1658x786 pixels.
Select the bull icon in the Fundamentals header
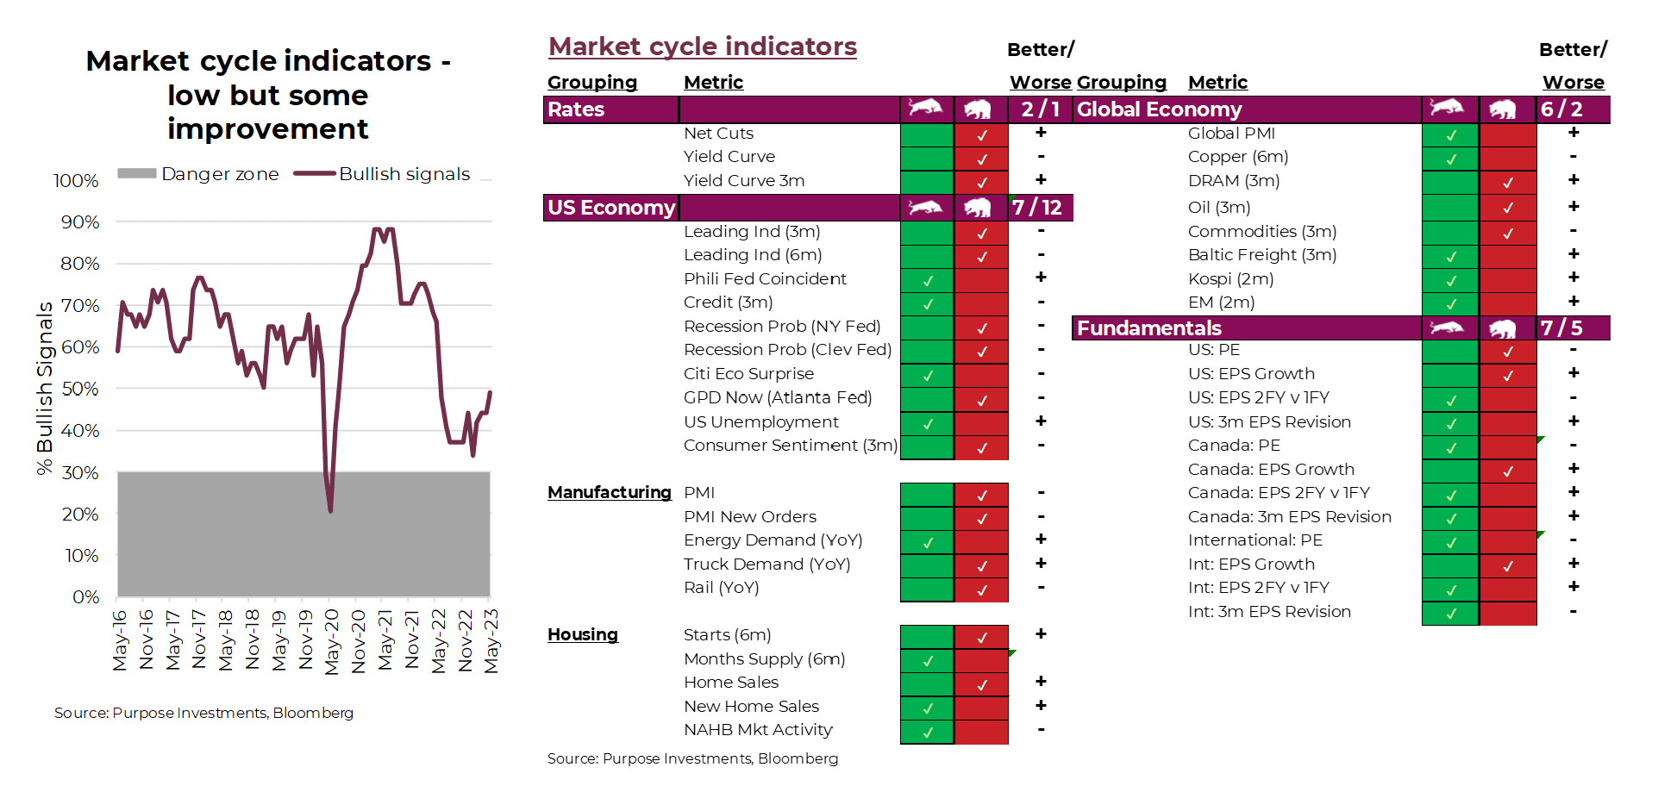(x=1448, y=327)
